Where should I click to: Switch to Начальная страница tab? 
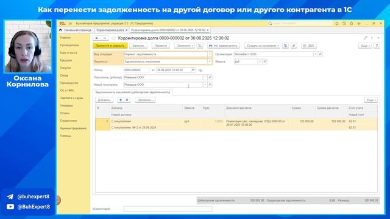(76, 30)
